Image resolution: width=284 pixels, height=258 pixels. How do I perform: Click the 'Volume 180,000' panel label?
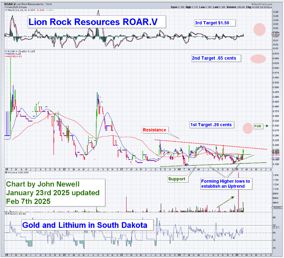pos(17,173)
